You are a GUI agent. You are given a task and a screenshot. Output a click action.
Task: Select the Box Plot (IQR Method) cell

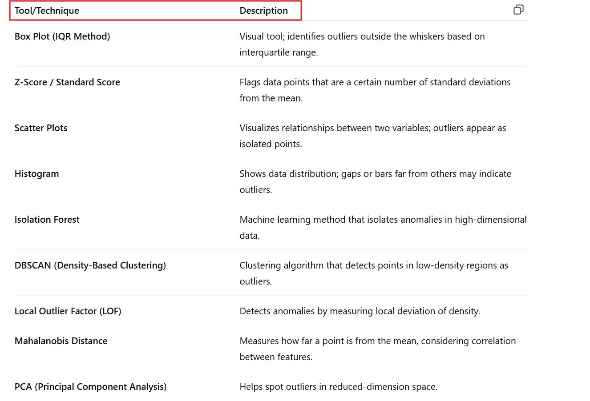[x=62, y=36]
